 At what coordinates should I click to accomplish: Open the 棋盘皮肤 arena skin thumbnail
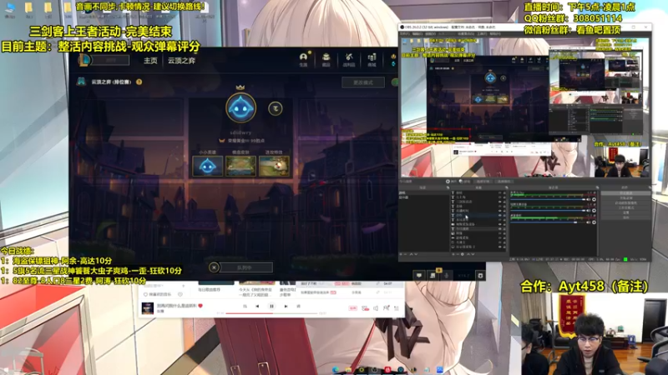point(240,166)
